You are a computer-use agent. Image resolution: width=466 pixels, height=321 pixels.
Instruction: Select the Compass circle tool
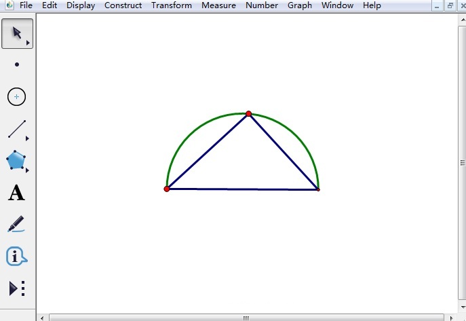tap(17, 96)
